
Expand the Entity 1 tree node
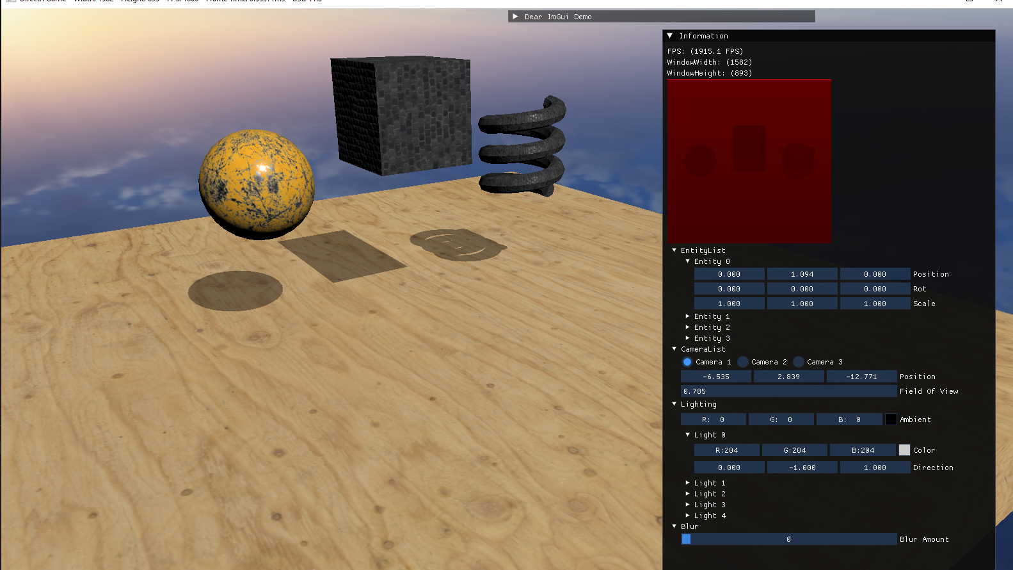point(688,316)
